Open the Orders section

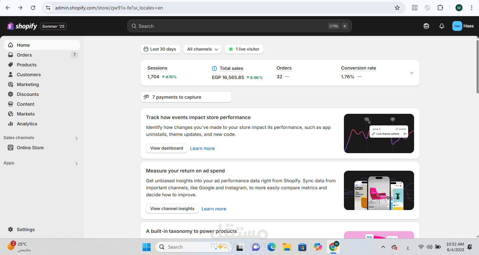click(42, 55)
